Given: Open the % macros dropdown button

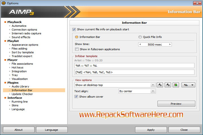Looking at the screenshot, I should coord(188,85).
